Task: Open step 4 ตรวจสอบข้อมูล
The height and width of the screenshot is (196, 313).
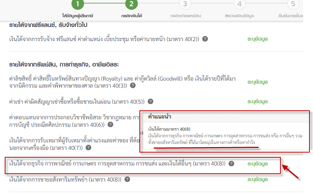Action: pyautogui.click(x=239, y=5)
